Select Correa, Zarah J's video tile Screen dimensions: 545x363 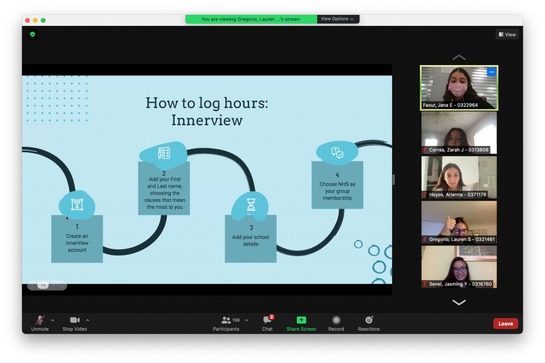click(x=459, y=133)
